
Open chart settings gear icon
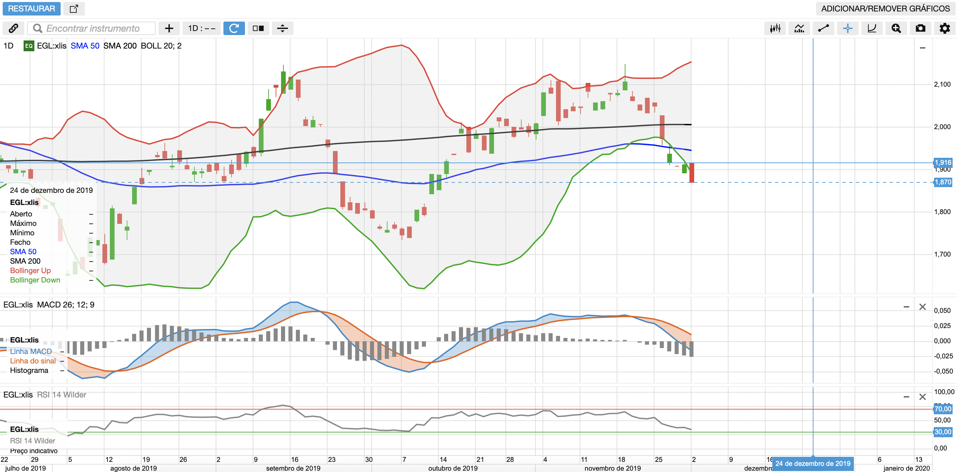click(x=945, y=28)
